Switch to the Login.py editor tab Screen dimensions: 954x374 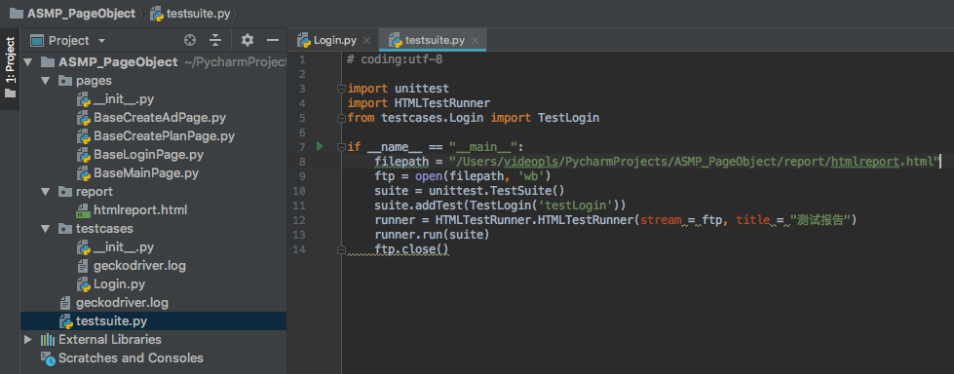point(334,41)
